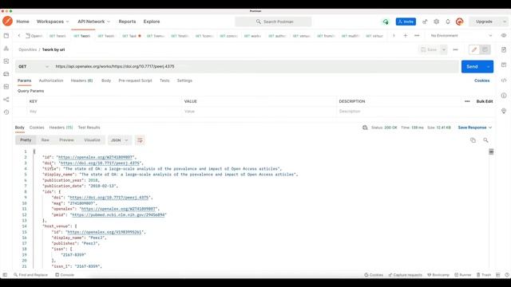The image size is (511, 287).
Task: Open the user avatar menu
Action: pyautogui.click(x=460, y=22)
